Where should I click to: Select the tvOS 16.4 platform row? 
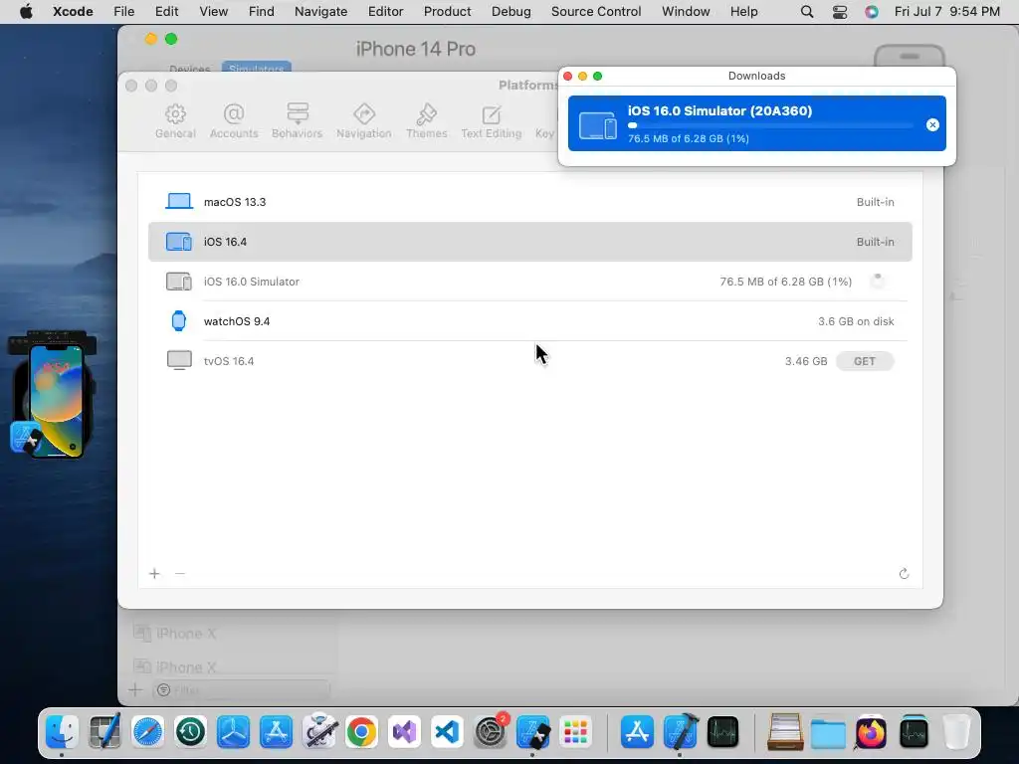tap(529, 360)
